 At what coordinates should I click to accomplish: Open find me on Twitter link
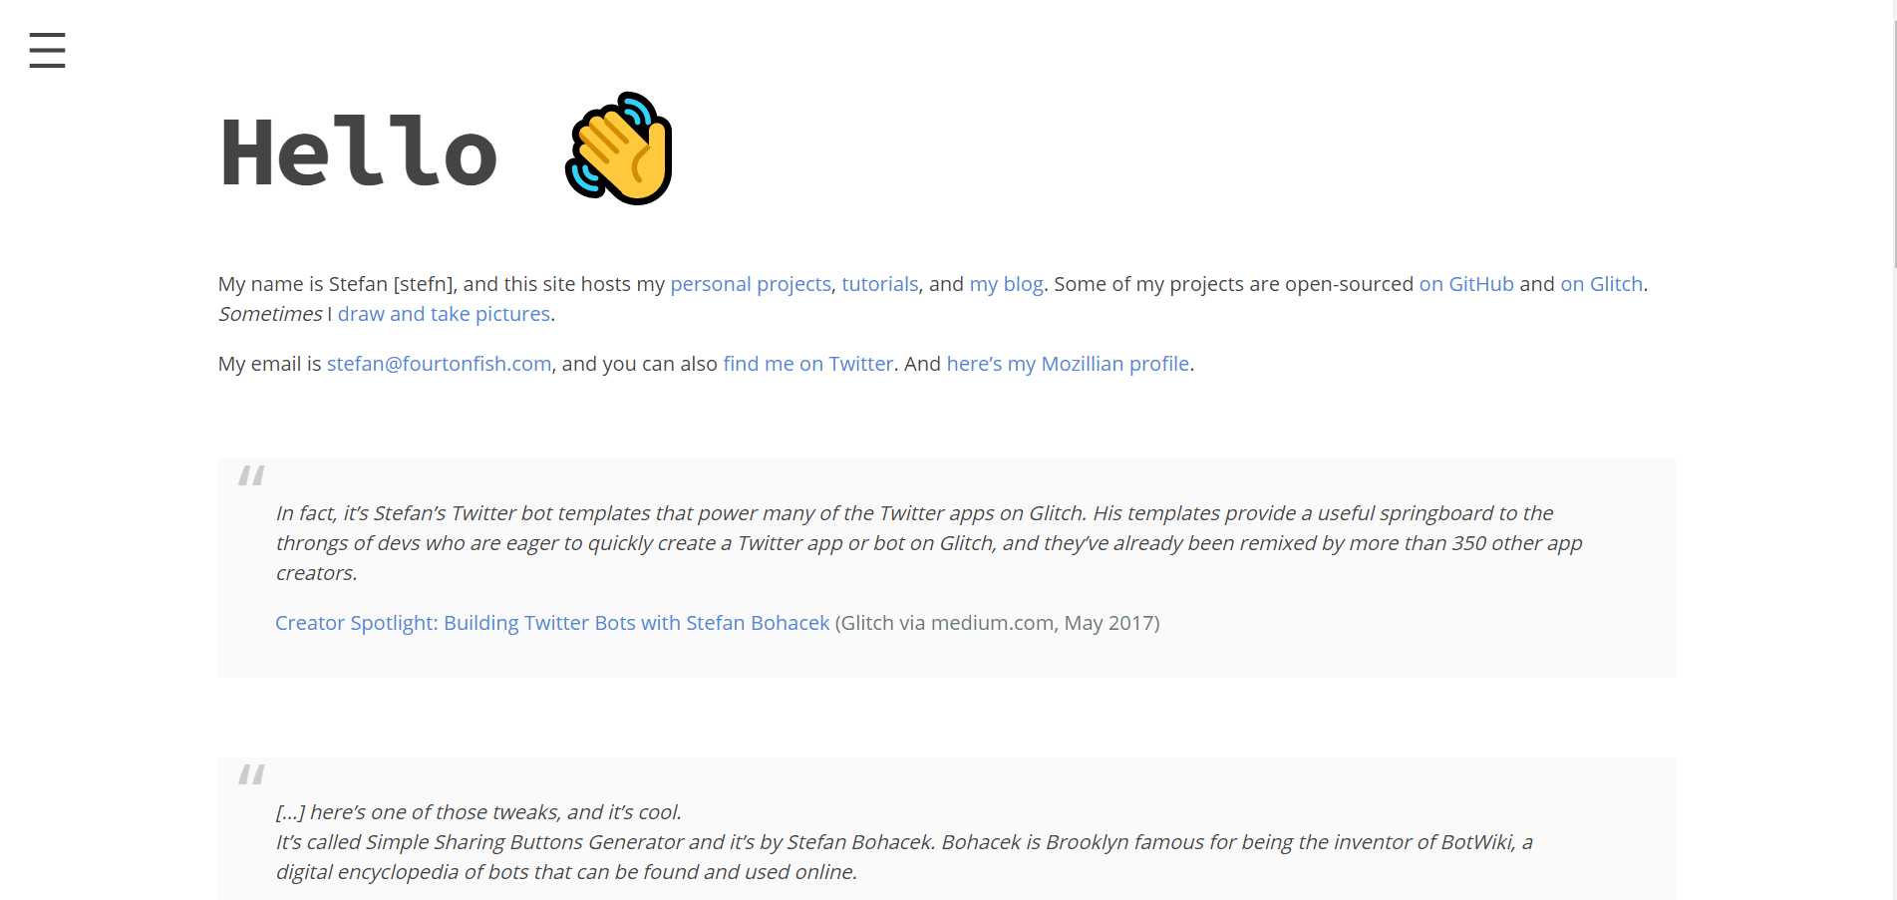click(807, 364)
